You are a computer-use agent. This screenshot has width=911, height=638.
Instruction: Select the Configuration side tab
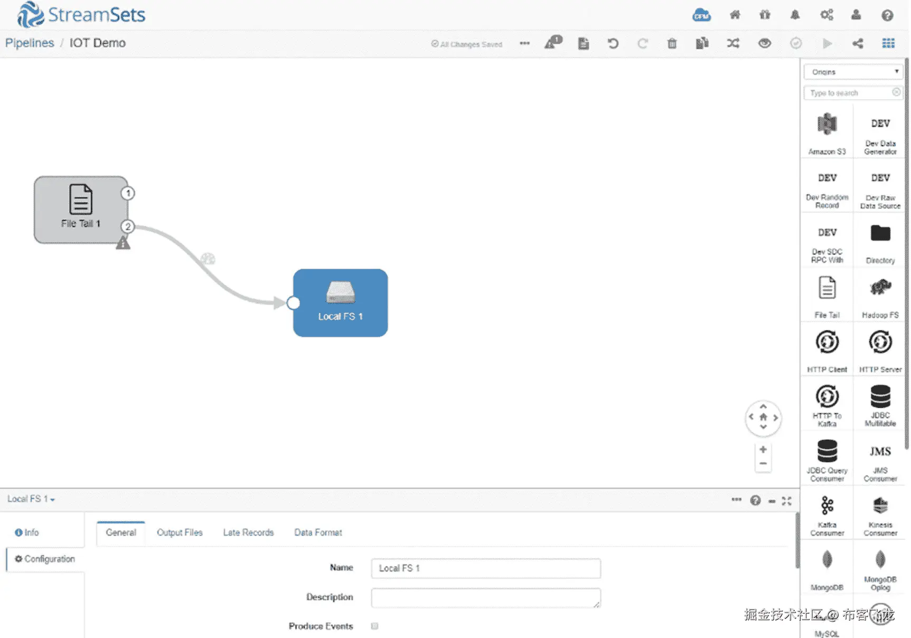click(45, 559)
